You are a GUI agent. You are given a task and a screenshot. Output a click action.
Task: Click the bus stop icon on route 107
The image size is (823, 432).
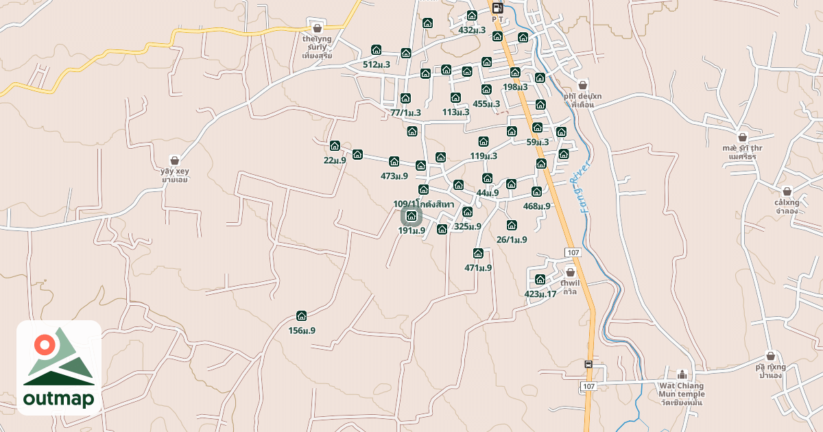pyautogui.click(x=588, y=364)
